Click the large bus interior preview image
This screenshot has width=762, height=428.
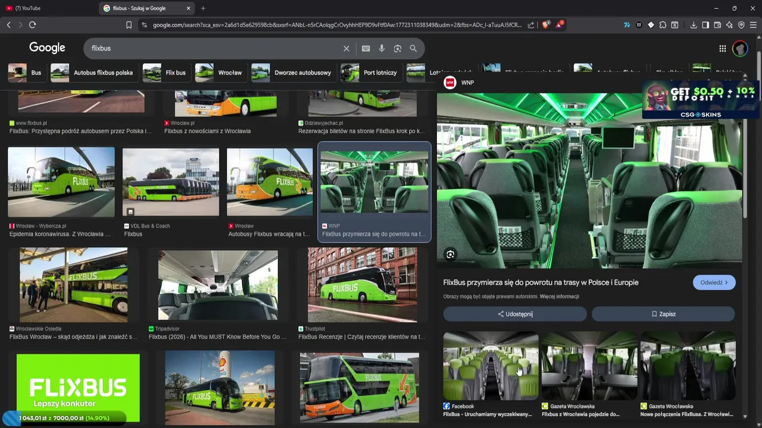pos(589,180)
